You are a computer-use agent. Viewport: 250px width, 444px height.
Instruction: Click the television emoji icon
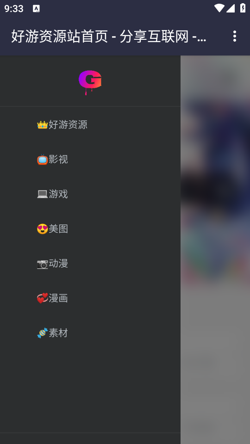point(42,160)
